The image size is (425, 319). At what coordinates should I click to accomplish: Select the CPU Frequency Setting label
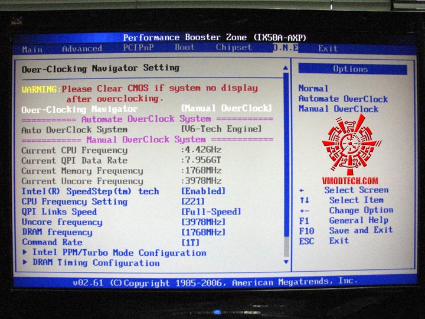point(74,201)
